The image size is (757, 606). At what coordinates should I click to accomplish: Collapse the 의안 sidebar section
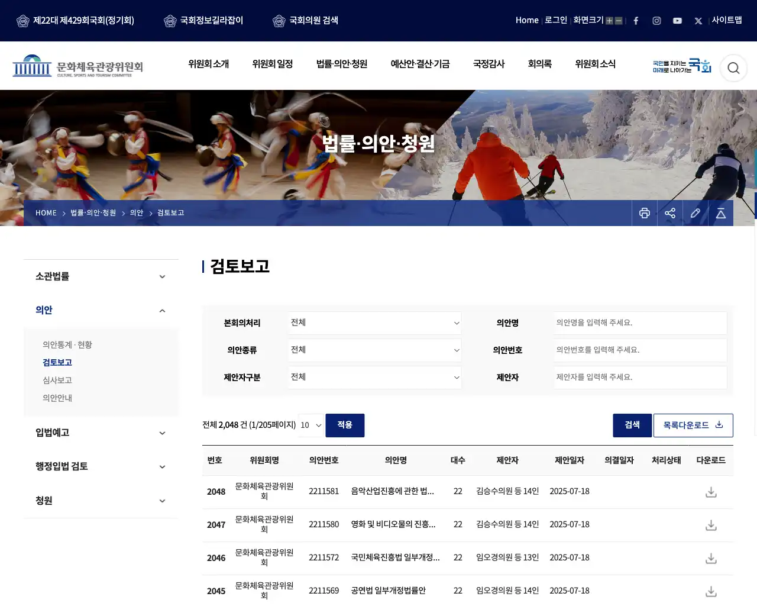101,310
